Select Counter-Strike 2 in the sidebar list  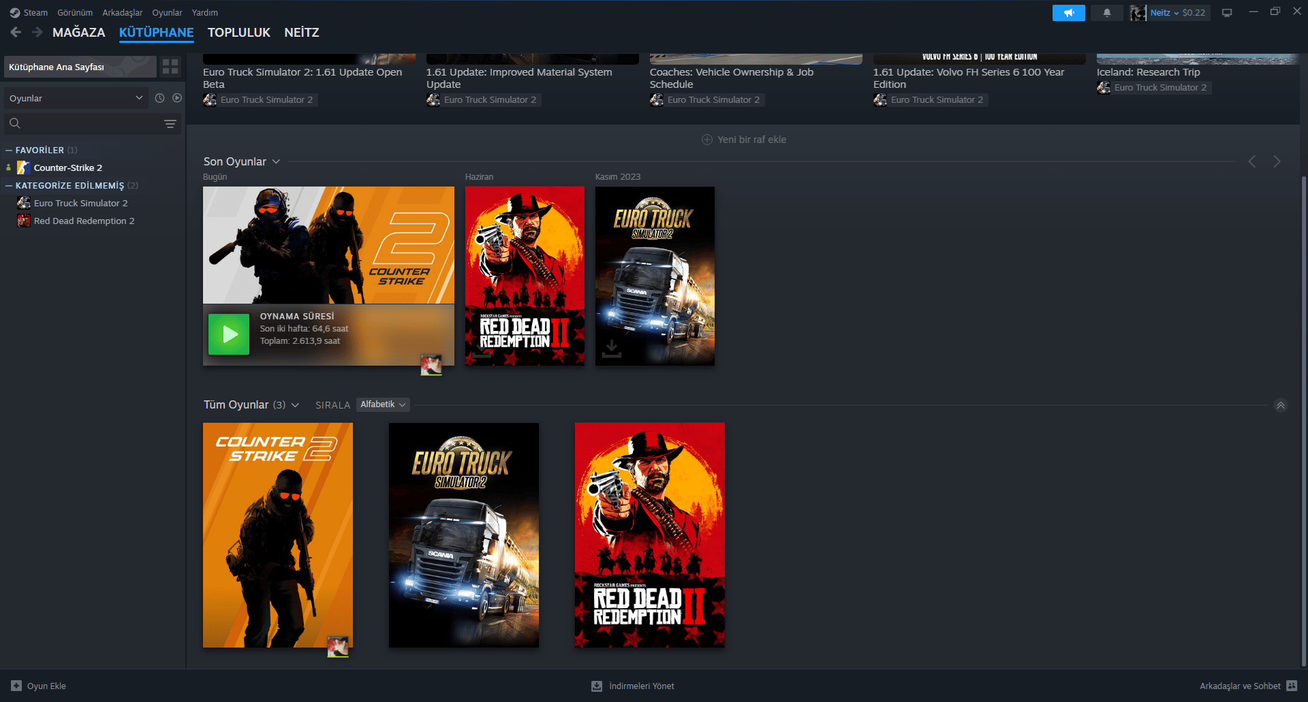tap(68, 167)
